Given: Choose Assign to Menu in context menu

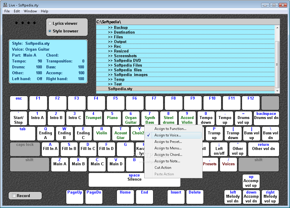Looking at the screenshot, I should point(173,148).
